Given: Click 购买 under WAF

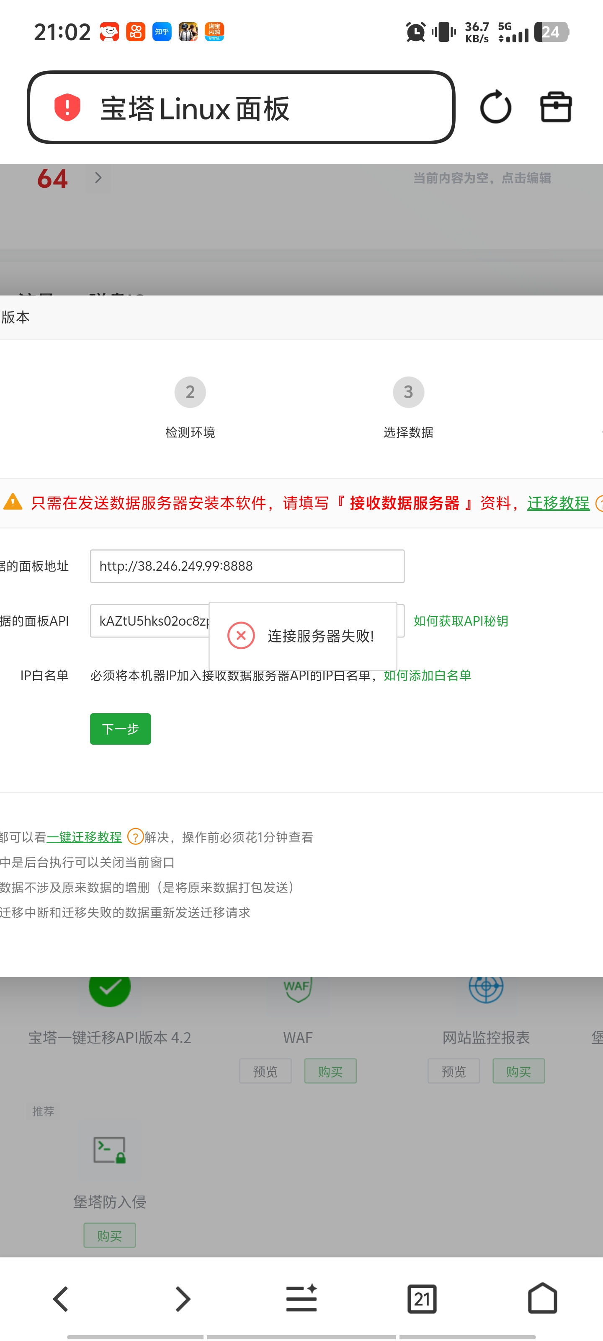Looking at the screenshot, I should (330, 1072).
